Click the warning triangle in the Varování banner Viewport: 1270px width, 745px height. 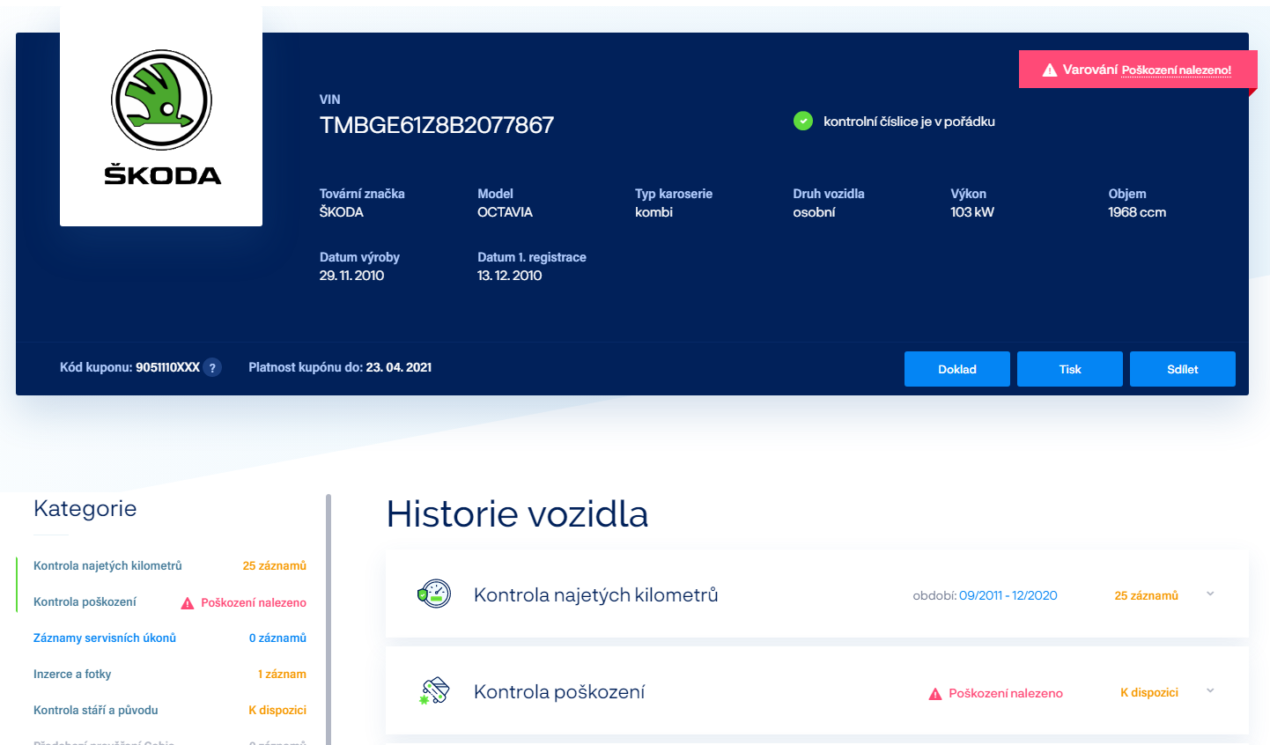(1050, 70)
